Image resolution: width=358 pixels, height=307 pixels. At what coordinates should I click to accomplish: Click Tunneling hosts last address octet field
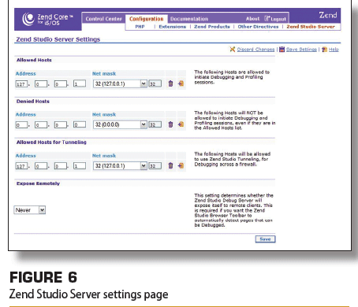point(80,166)
